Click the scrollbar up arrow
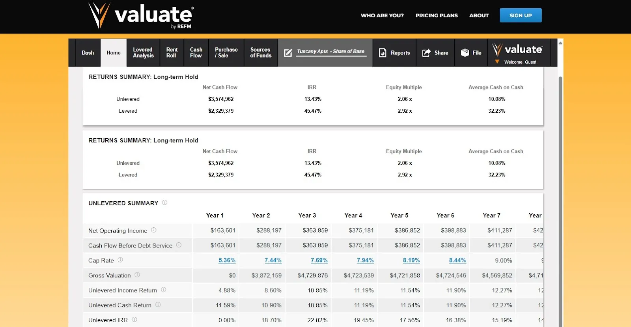 [560, 42]
